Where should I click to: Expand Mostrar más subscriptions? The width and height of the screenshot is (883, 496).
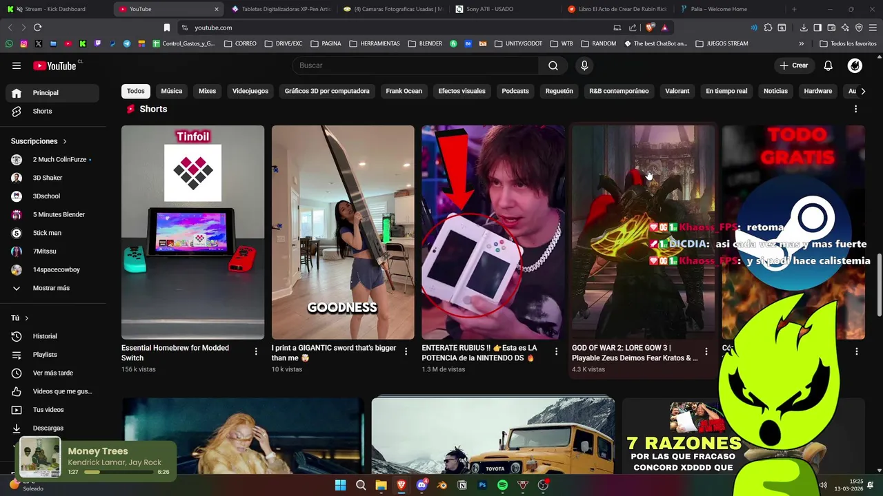(53, 288)
